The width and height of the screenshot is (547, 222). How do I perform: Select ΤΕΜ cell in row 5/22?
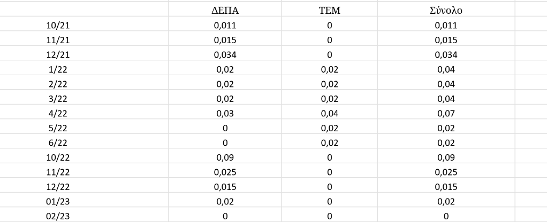pyautogui.click(x=329, y=128)
